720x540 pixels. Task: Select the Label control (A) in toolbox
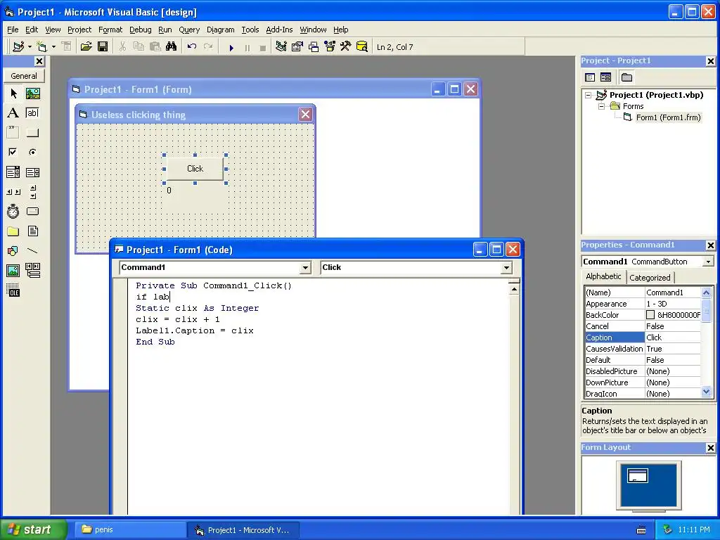pyautogui.click(x=13, y=113)
